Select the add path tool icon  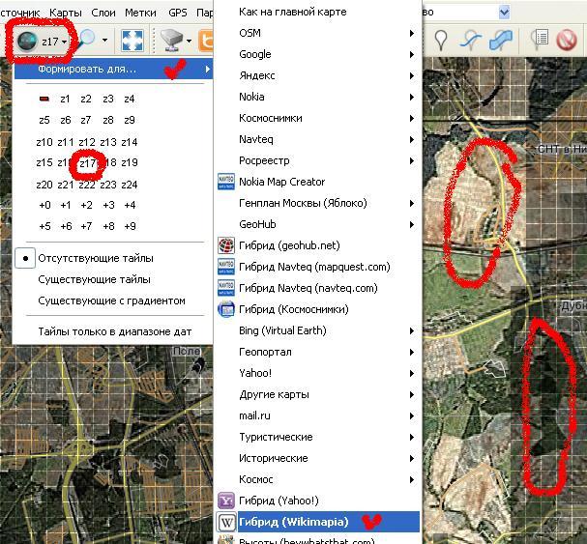(x=471, y=41)
